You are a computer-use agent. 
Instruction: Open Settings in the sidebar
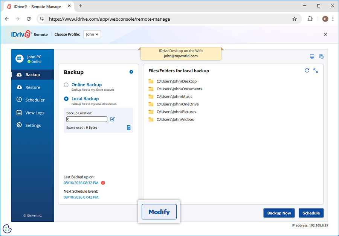pos(33,125)
